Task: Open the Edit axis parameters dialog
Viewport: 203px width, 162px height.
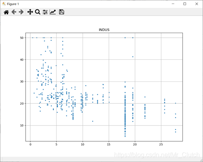Action: click(53, 12)
